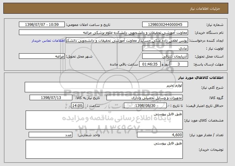Click the توضیحات خریدار text area

[x=104, y=149]
